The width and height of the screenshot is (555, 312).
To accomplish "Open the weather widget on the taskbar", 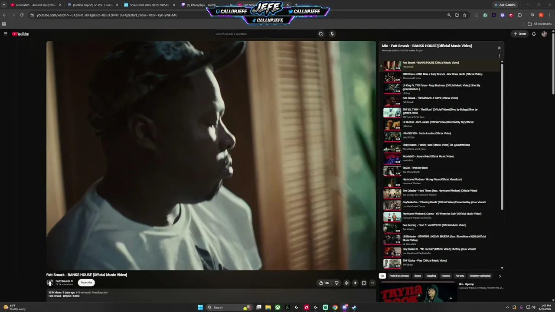I will pos(14,307).
